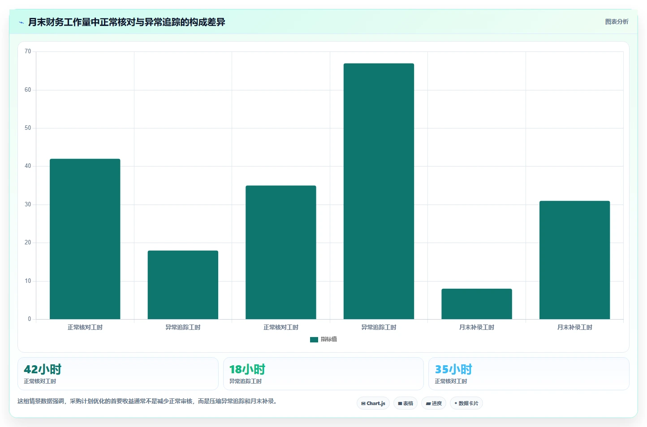The image size is (647, 427).
Task: Open the 数据卡片 tag chip
Action: click(x=466, y=403)
